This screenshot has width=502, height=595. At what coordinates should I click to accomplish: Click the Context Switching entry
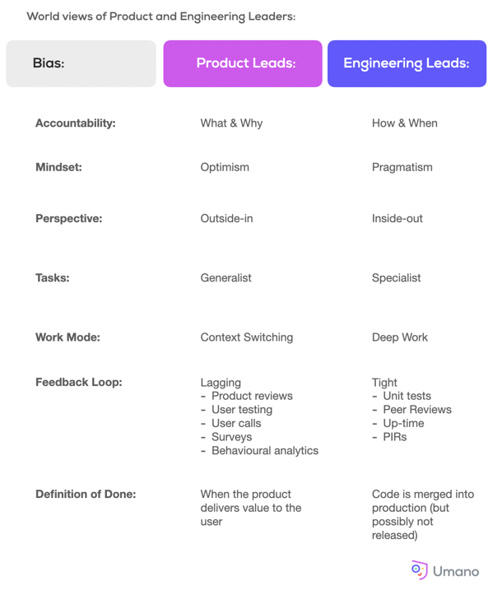247,337
